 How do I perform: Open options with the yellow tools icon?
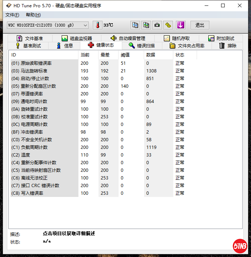pos(168,25)
